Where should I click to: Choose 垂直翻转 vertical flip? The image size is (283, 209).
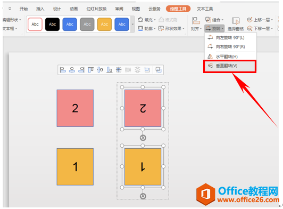(230, 66)
